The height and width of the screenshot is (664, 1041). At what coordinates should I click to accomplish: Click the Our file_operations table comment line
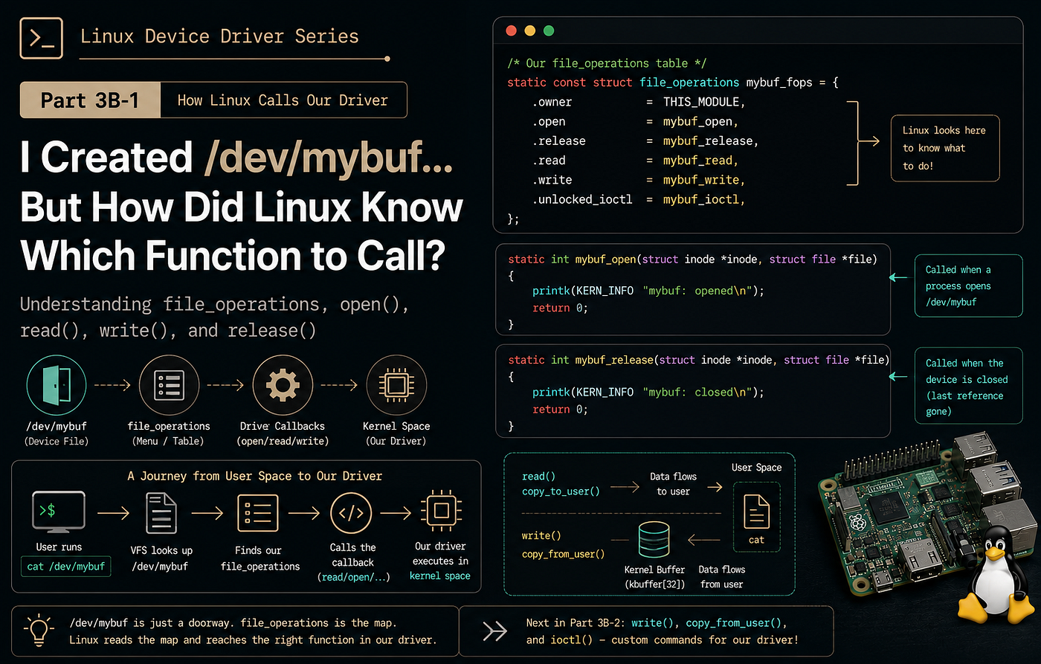[607, 63]
